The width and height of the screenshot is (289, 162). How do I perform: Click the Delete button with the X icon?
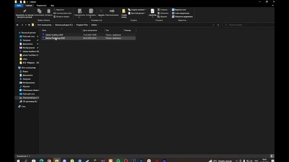point(101,13)
